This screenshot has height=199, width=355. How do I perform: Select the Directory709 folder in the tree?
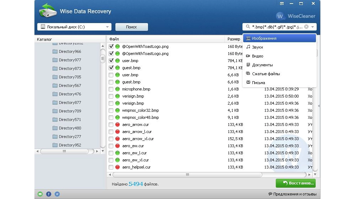(70, 111)
